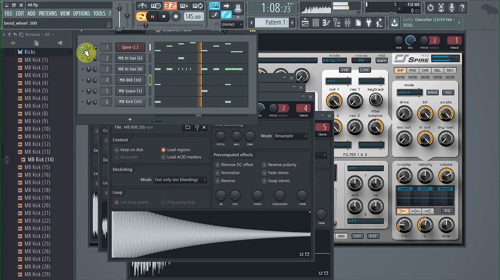The height and width of the screenshot is (280, 500).
Task: Add a new channel with plus button
Action: [130, 119]
